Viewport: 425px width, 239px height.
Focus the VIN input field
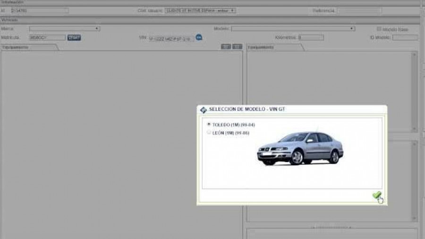tap(171, 39)
